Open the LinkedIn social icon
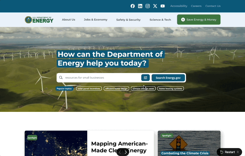245x156 pixels. click(x=140, y=6)
